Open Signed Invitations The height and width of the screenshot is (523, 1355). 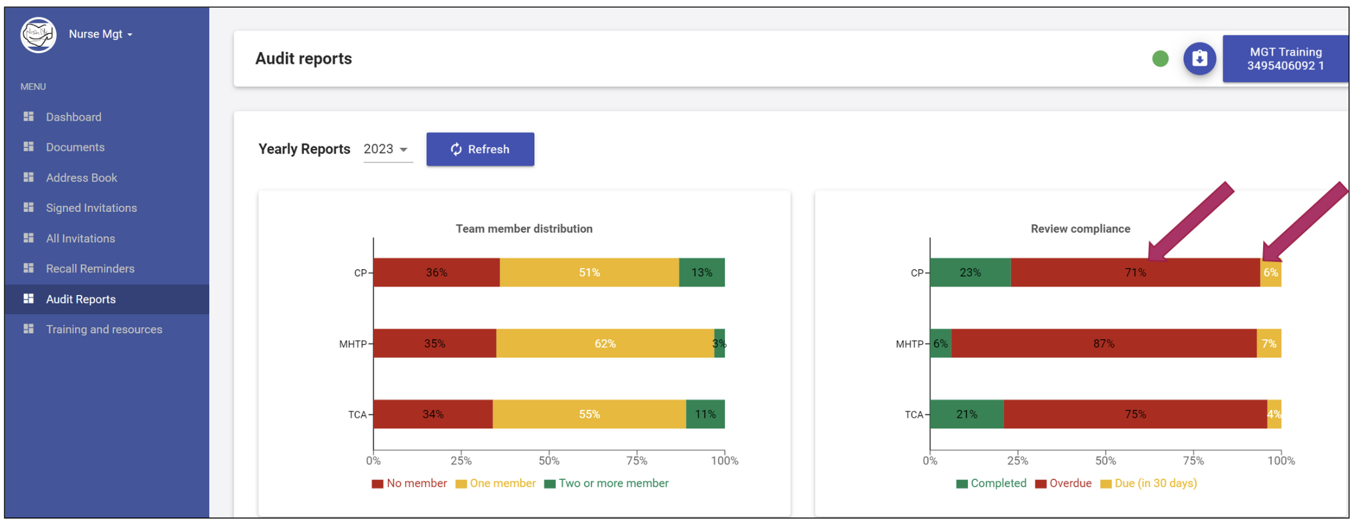tap(91, 208)
